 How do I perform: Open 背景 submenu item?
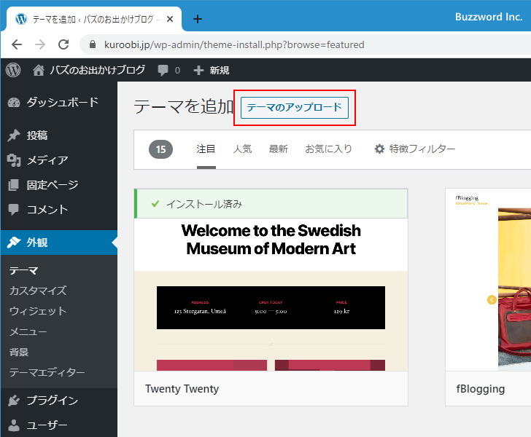(19, 352)
